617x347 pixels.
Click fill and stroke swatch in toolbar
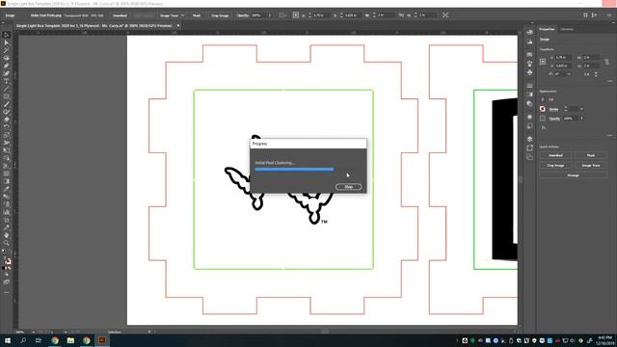(x=7, y=260)
